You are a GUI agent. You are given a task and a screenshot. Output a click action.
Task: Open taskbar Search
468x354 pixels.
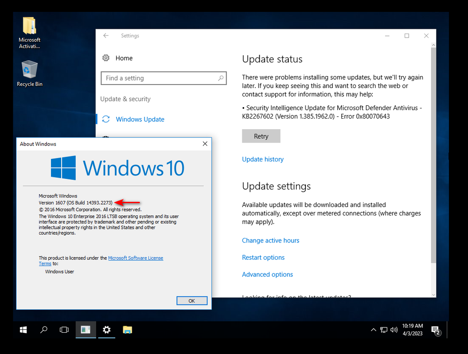point(44,330)
